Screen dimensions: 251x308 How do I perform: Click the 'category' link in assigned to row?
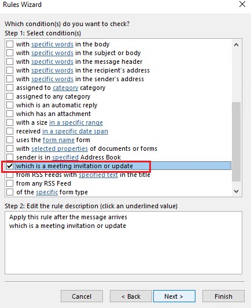click(x=65, y=88)
